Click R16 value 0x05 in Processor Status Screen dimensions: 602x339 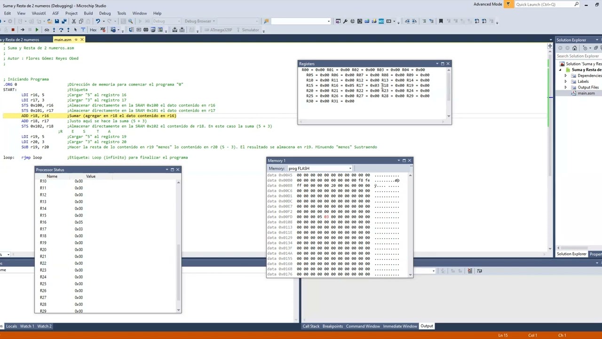(79, 222)
